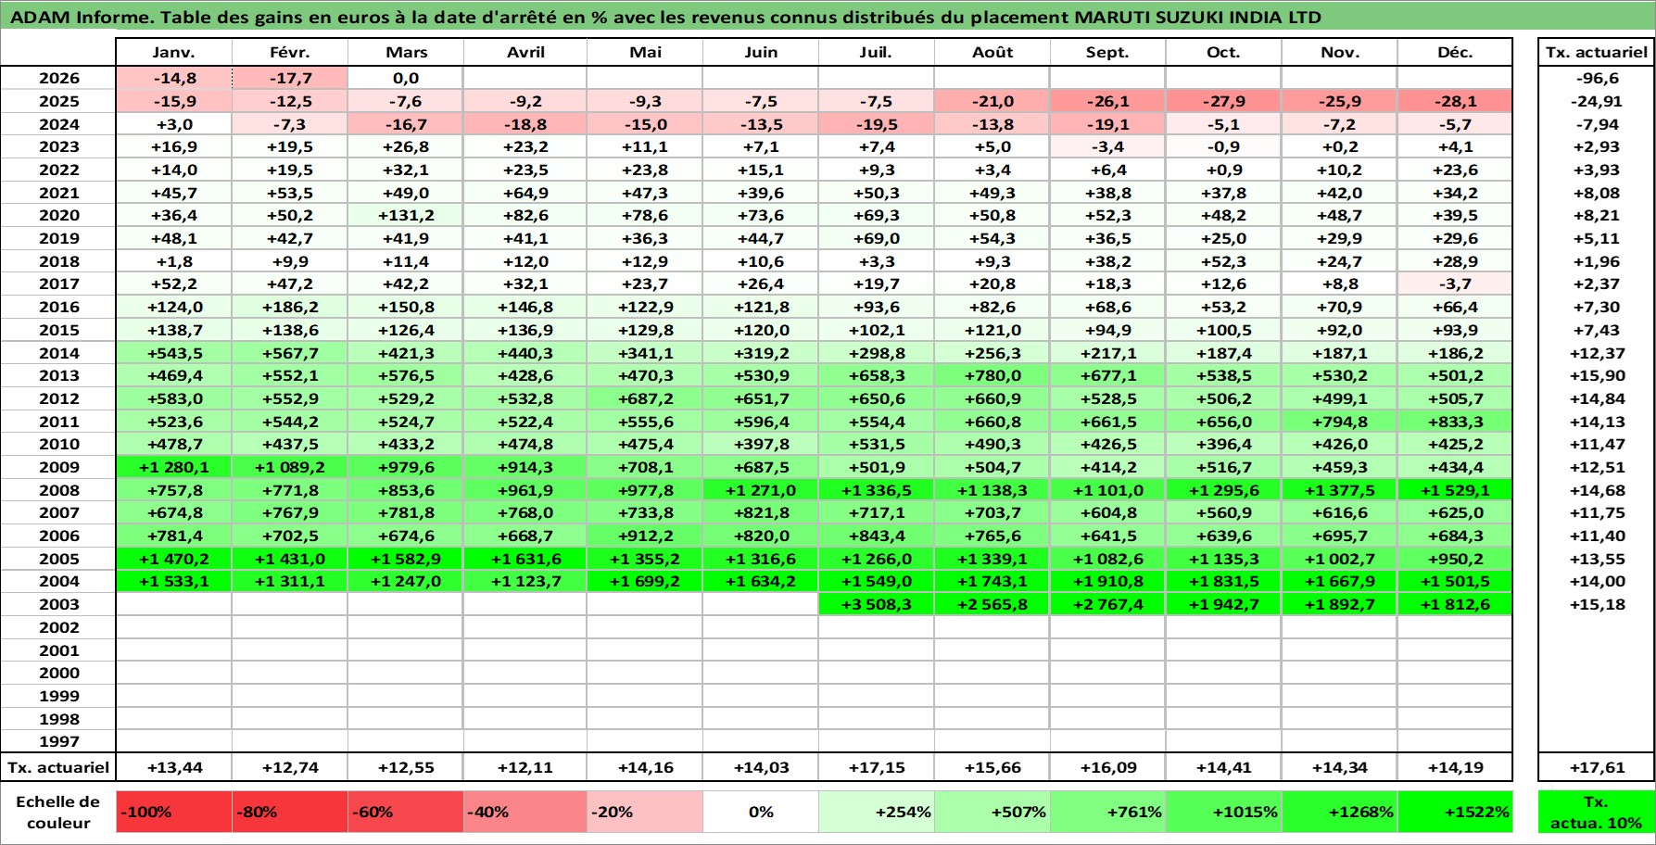1656x845 pixels.
Task: Click the +15,18 actuarial rate for 2003
Action: (1597, 604)
